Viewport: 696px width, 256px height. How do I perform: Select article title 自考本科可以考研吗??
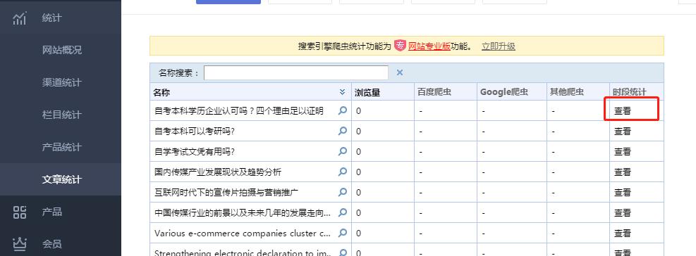[x=195, y=131]
